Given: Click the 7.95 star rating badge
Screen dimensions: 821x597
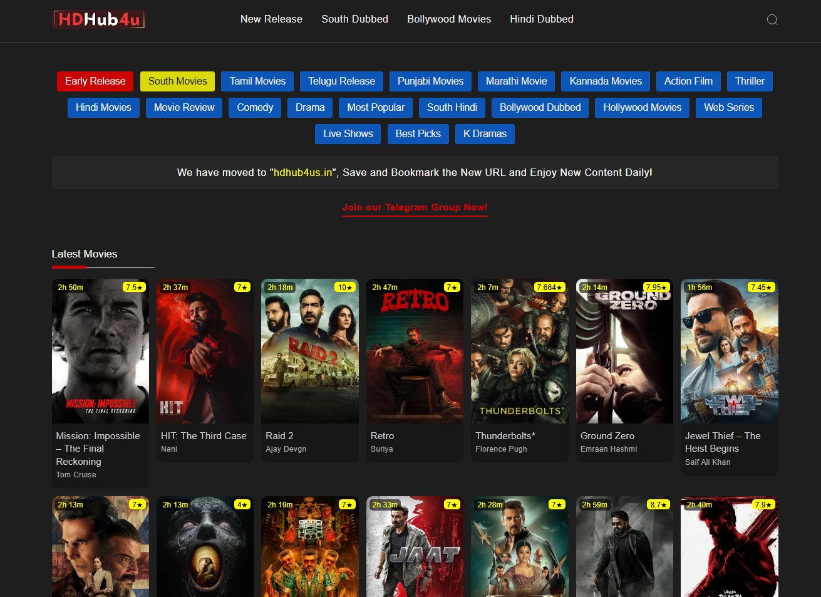Looking at the screenshot, I should click(657, 288).
